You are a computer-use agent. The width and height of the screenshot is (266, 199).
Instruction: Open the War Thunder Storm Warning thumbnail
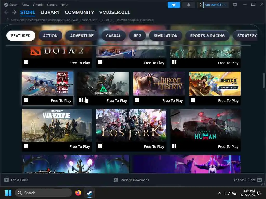coord(48,84)
